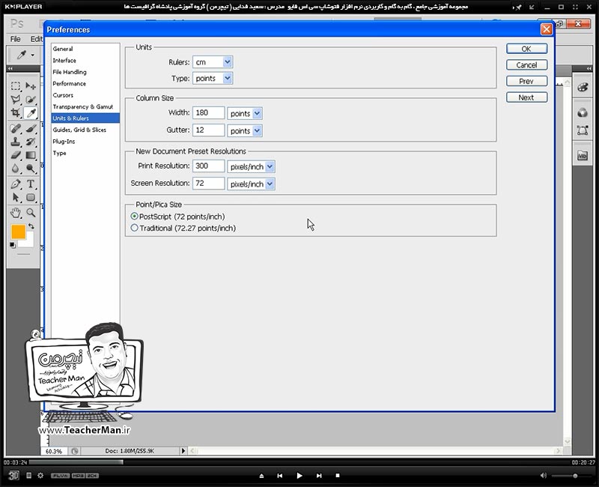Select the Pen tool
This screenshot has width=599, height=487.
[x=16, y=184]
